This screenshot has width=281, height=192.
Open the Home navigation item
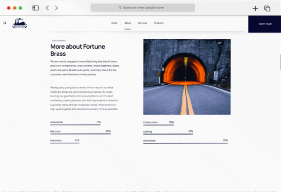tap(114, 23)
